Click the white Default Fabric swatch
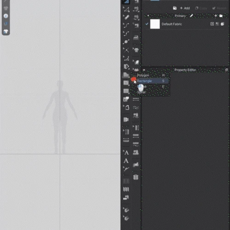The width and height of the screenshot is (230, 230). [155, 24]
